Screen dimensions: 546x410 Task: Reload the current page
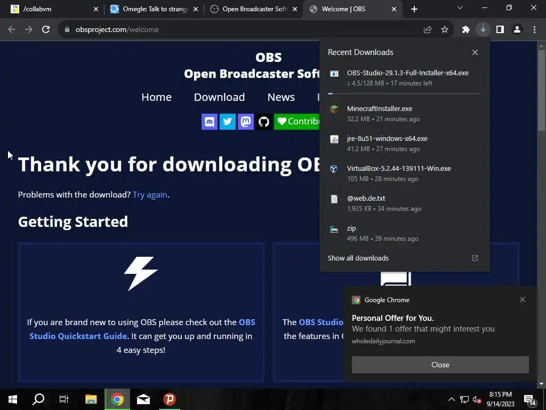pos(46,30)
